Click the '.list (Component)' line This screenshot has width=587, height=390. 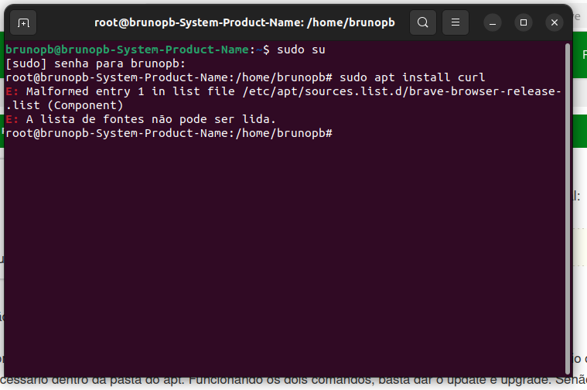(x=64, y=105)
